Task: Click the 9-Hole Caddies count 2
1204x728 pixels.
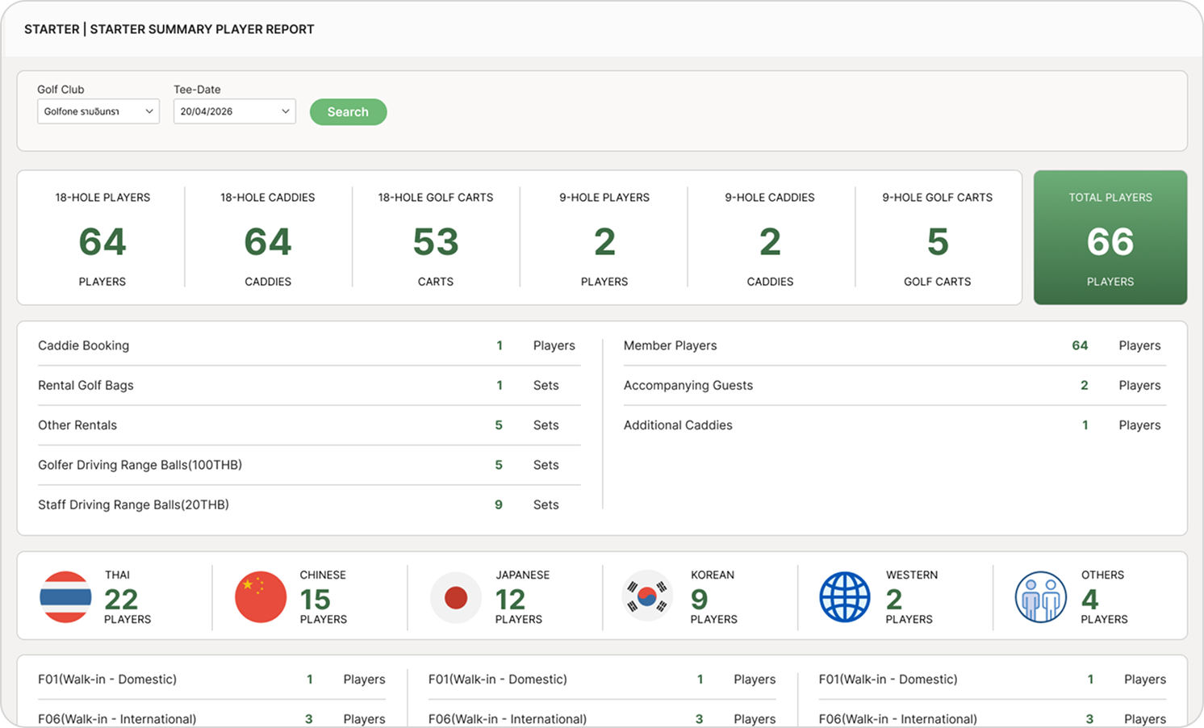Action: pos(770,242)
